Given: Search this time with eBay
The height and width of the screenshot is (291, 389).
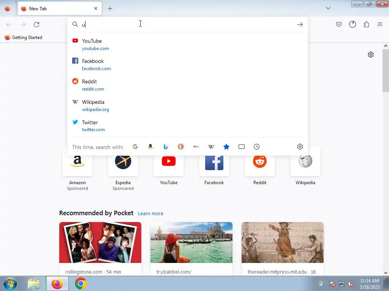Looking at the screenshot, I should click(196, 147).
